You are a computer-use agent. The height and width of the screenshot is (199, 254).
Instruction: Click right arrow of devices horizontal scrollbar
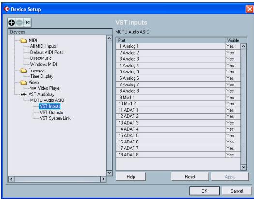pos(103,179)
